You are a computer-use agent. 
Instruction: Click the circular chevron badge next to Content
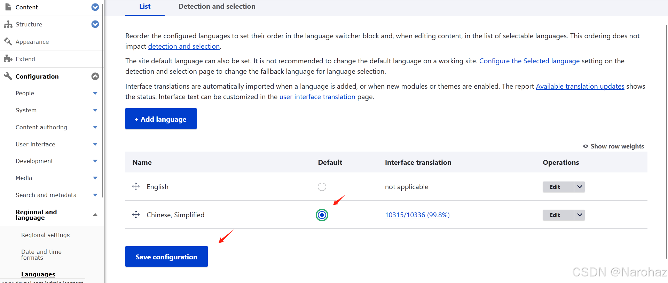95,7
